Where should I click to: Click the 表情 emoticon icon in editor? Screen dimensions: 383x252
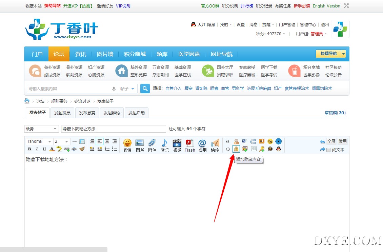127,145
